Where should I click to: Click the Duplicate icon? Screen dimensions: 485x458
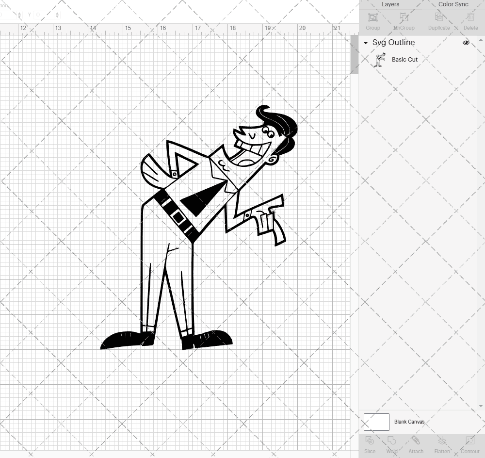pyautogui.click(x=439, y=17)
